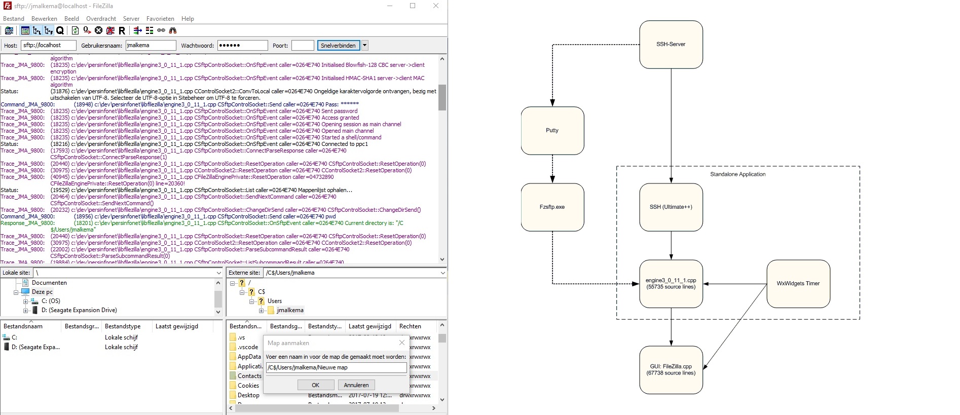Toggle synchronized browsing chain icon
The height and width of the screenshot is (415, 960).
[161, 30]
